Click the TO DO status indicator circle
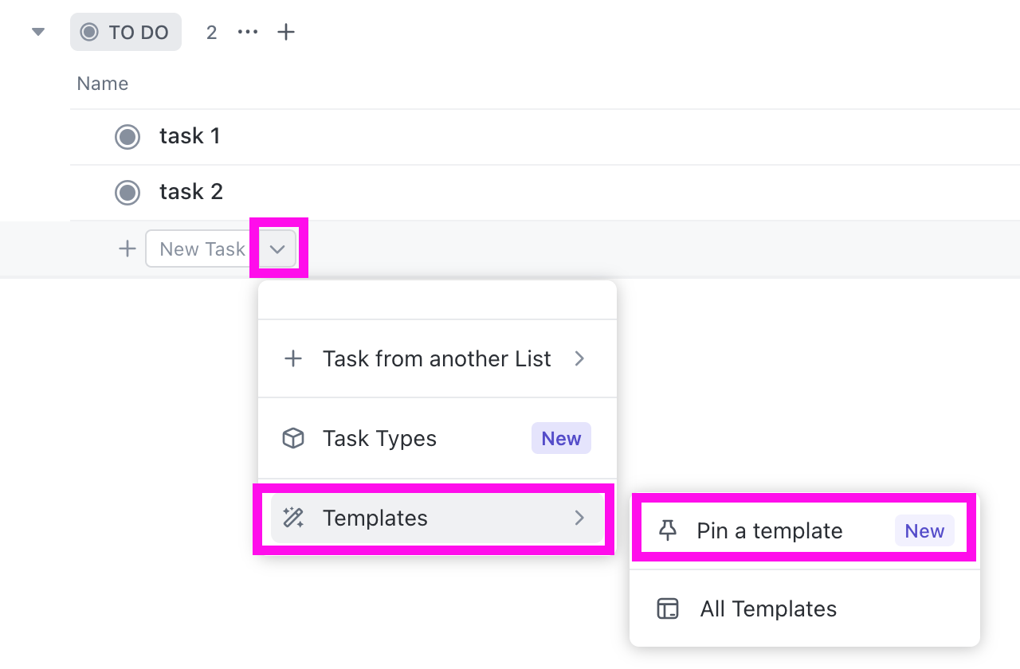Viewport: 1020px width, 669px height. (x=90, y=32)
